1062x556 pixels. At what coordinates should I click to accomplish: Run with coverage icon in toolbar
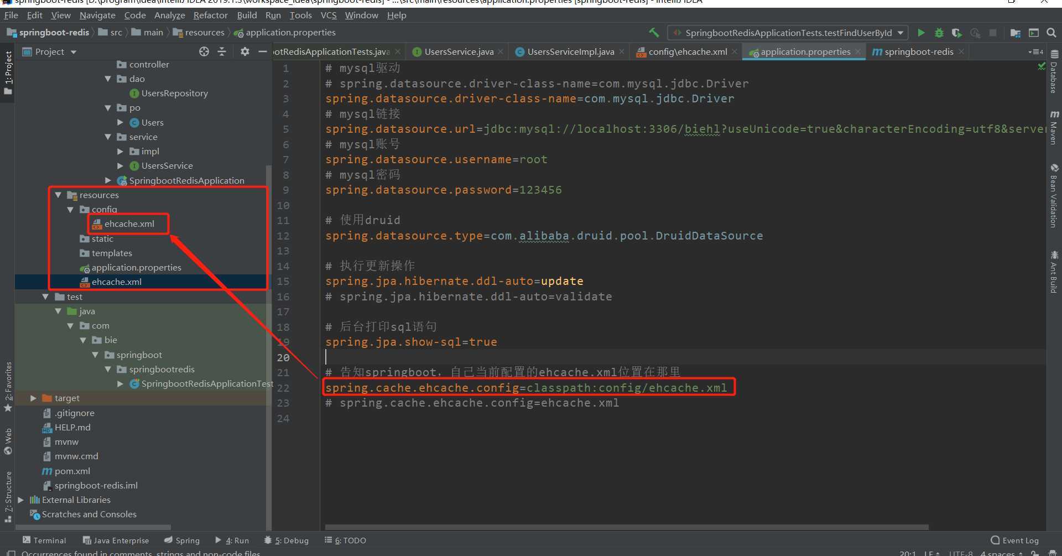[956, 33]
